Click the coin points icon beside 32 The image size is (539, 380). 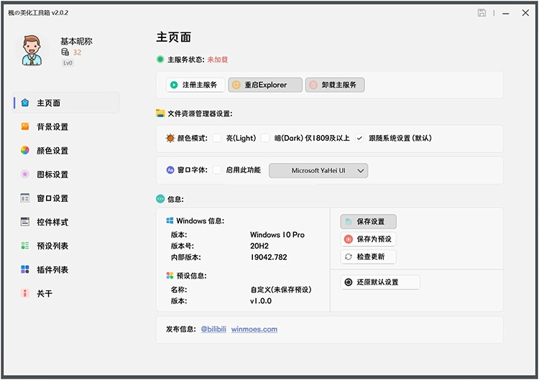65,52
